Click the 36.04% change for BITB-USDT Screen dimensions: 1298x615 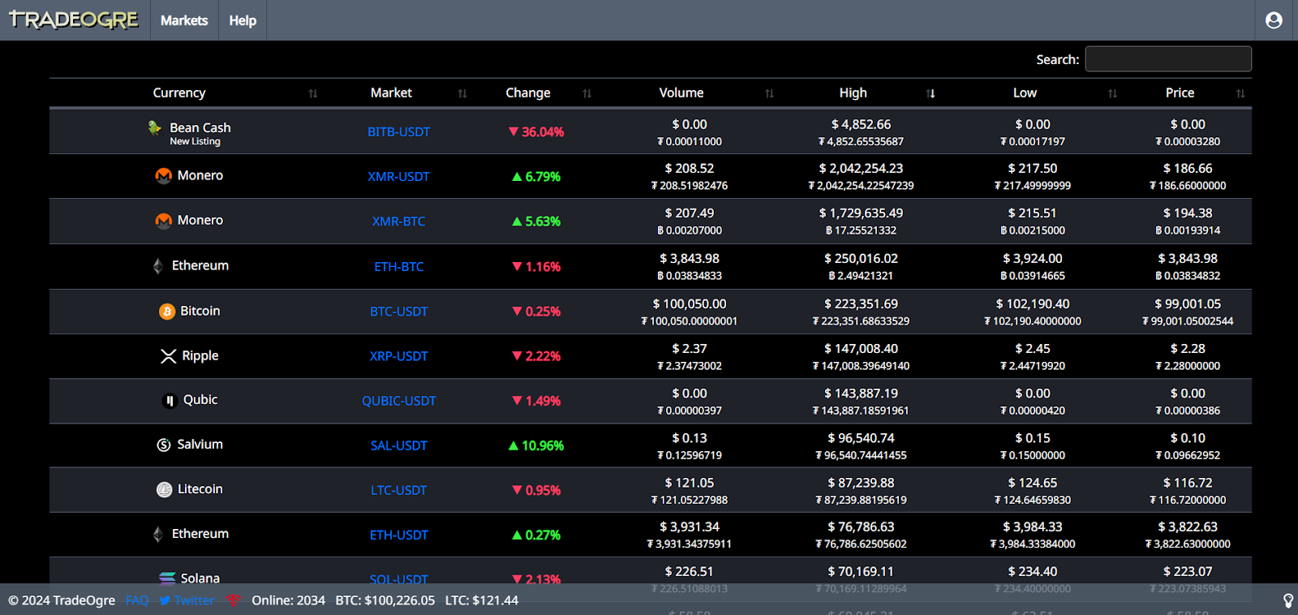536,131
